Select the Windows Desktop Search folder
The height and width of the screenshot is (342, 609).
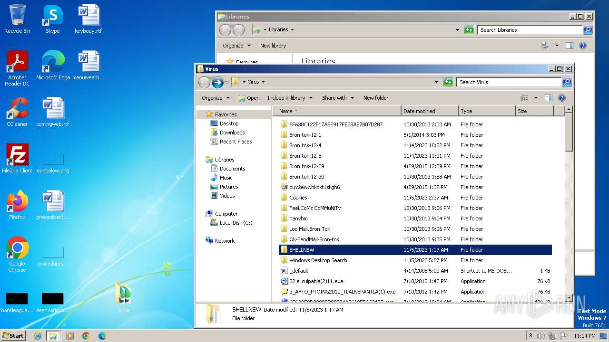[x=415, y=260]
